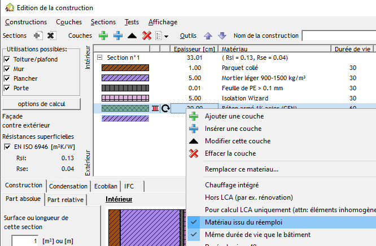Switch to the Condensation tab
The height and width of the screenshot is (246, 376).
(x=68, y=186)
